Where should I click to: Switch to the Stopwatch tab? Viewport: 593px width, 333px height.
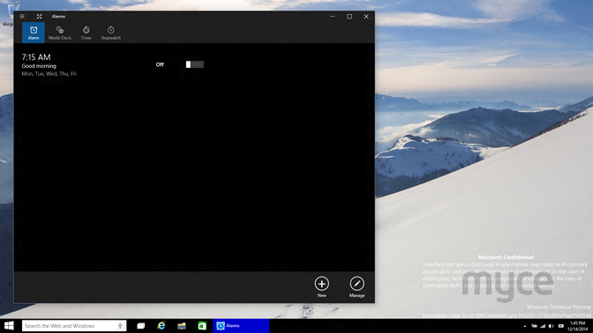[x=111, y=33]
